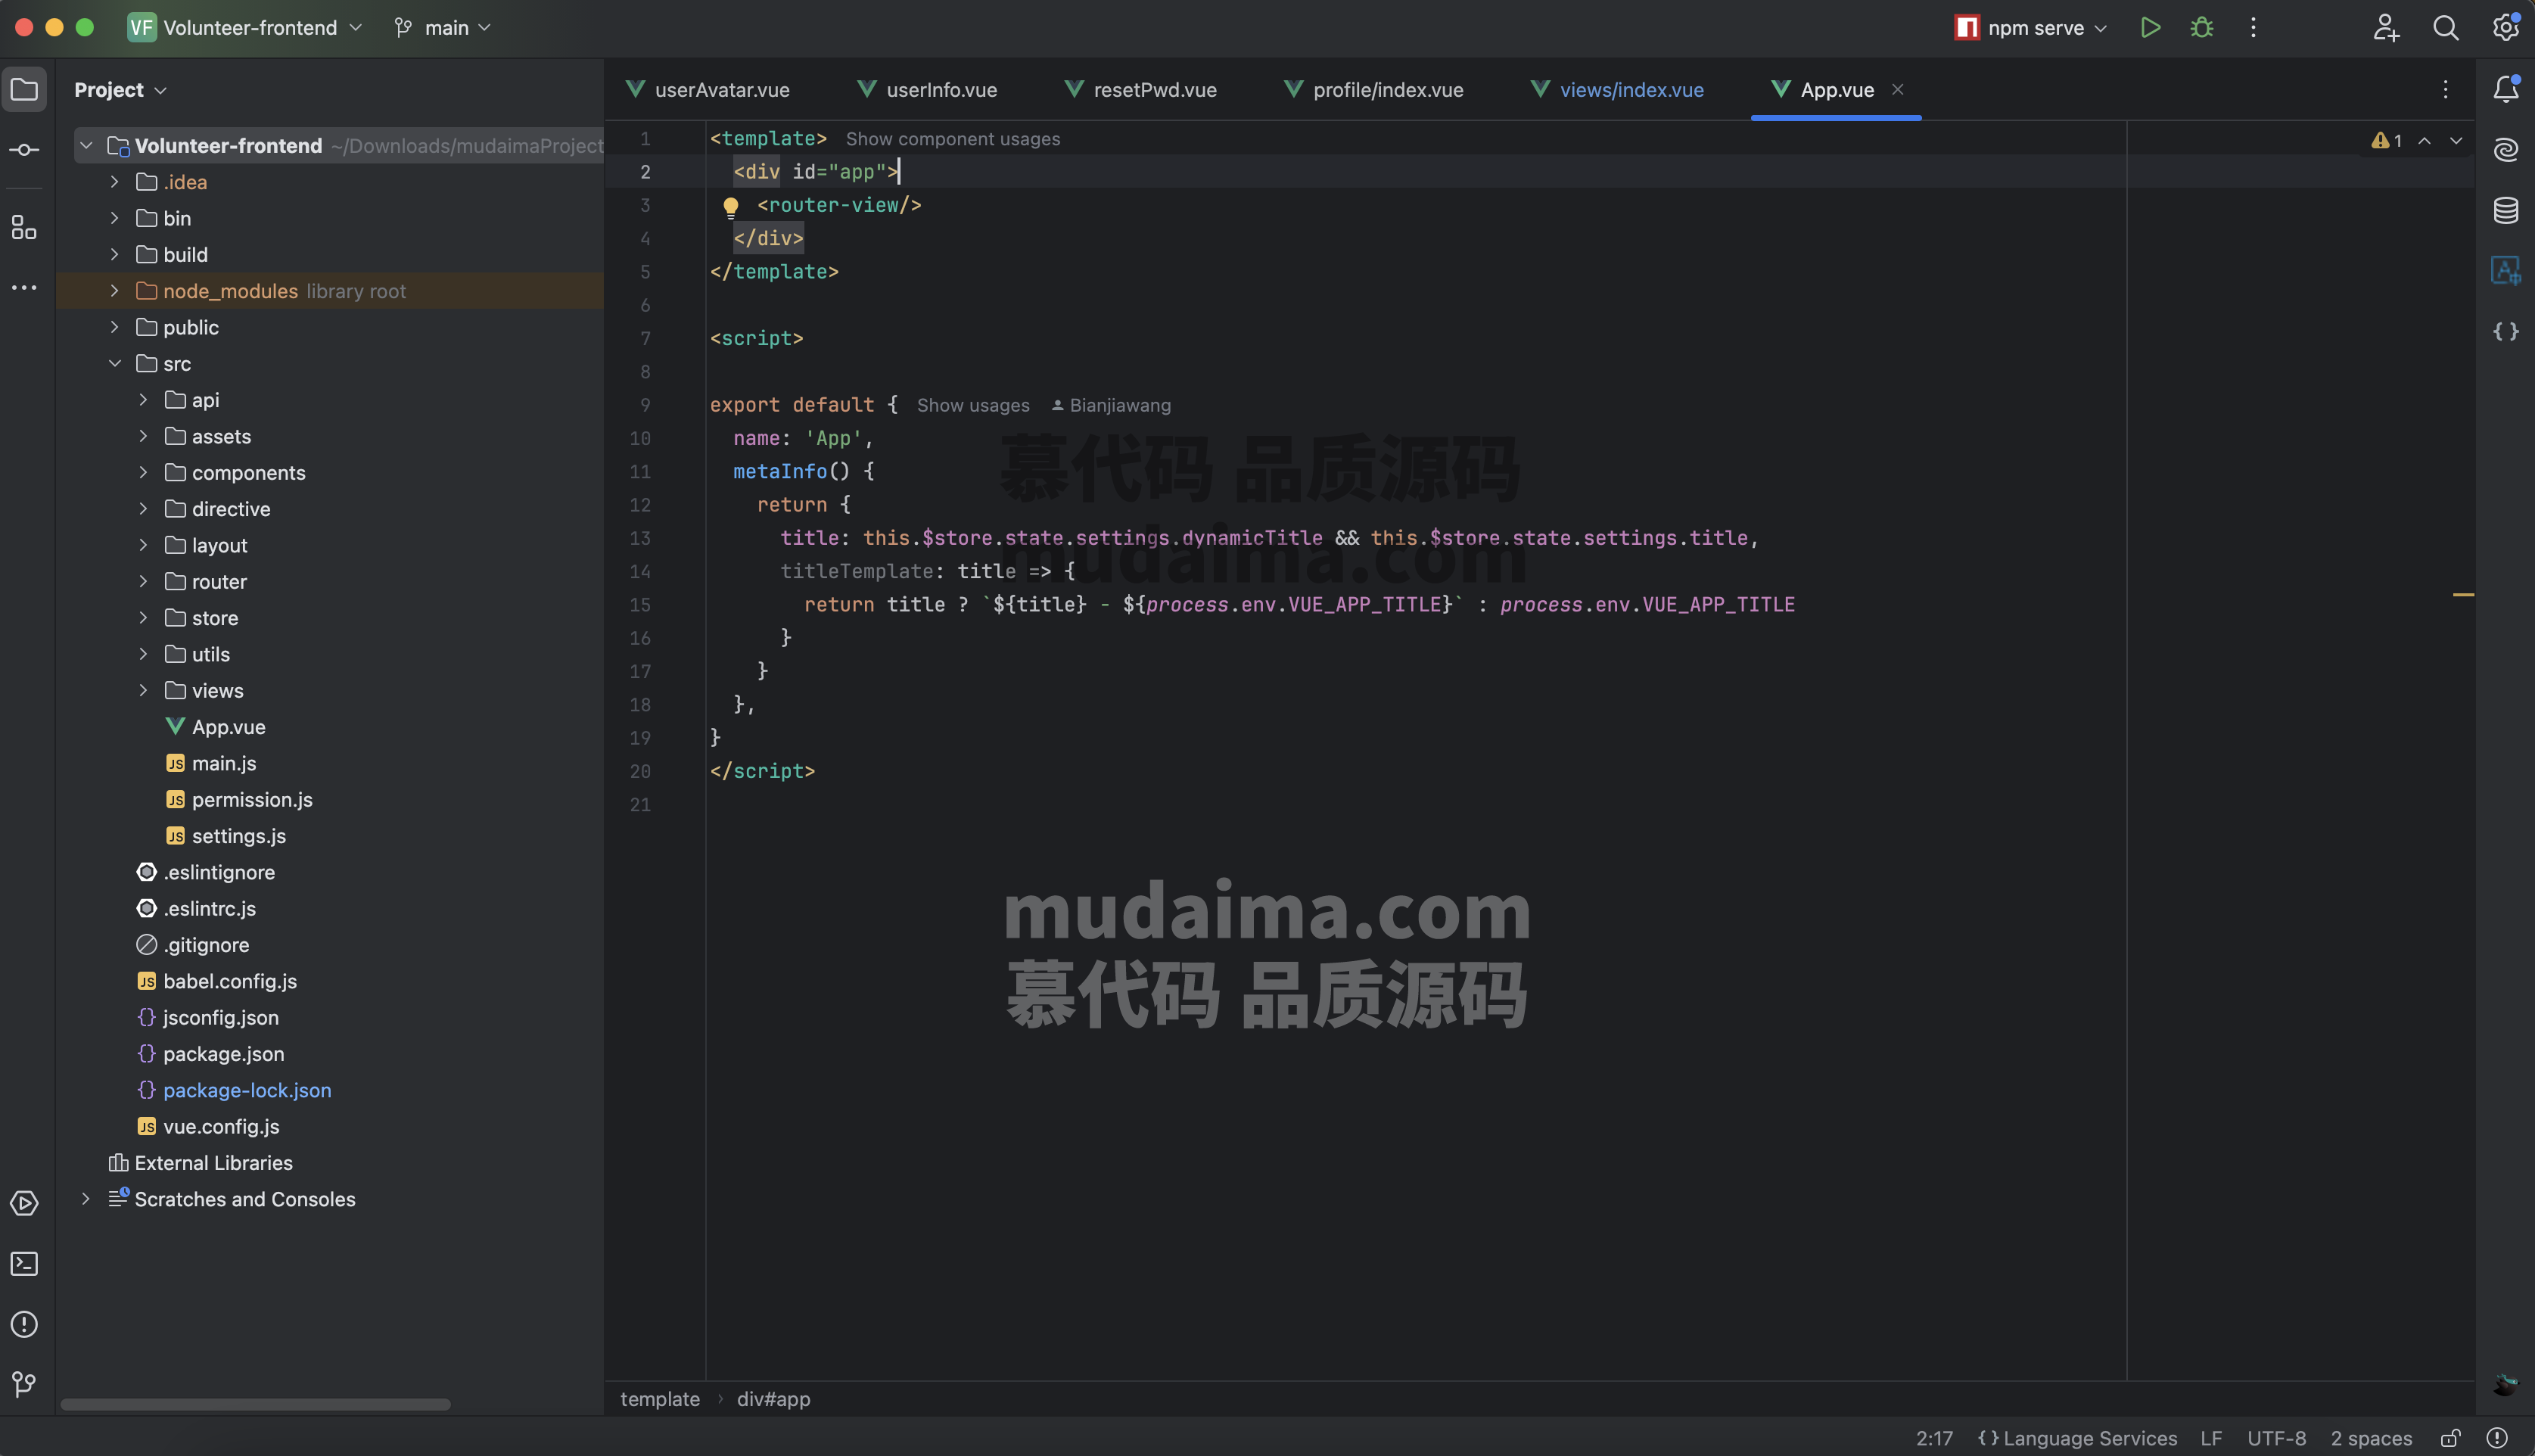Select vue.config.js file
This screenshot has height=1456, width=2535.
(x=221, y=1127)
